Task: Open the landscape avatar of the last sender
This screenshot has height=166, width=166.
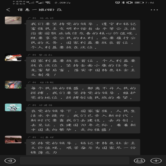Action: (13, 139)
